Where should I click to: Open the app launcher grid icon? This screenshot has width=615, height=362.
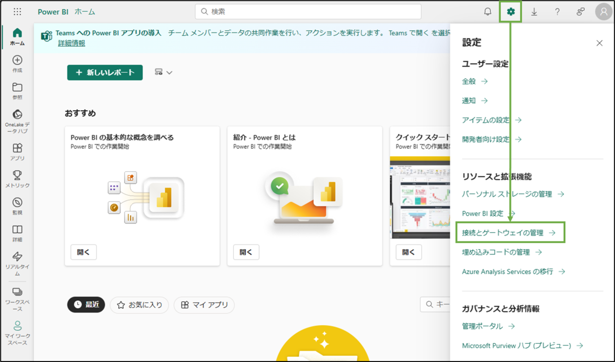17,11
